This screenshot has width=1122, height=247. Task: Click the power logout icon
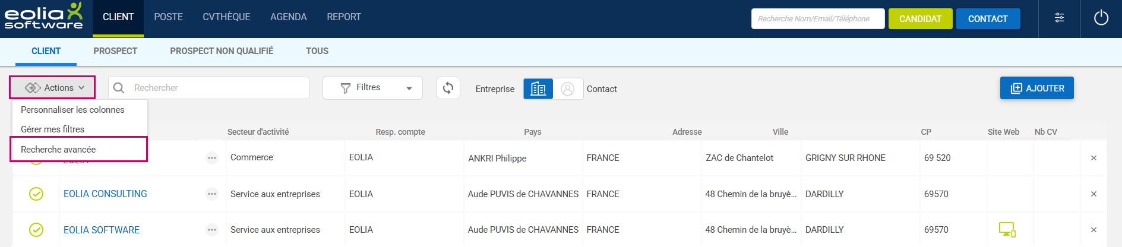click(x=1101, y=18)
